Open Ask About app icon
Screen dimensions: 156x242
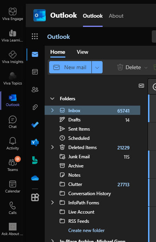(x=13, y=229)
